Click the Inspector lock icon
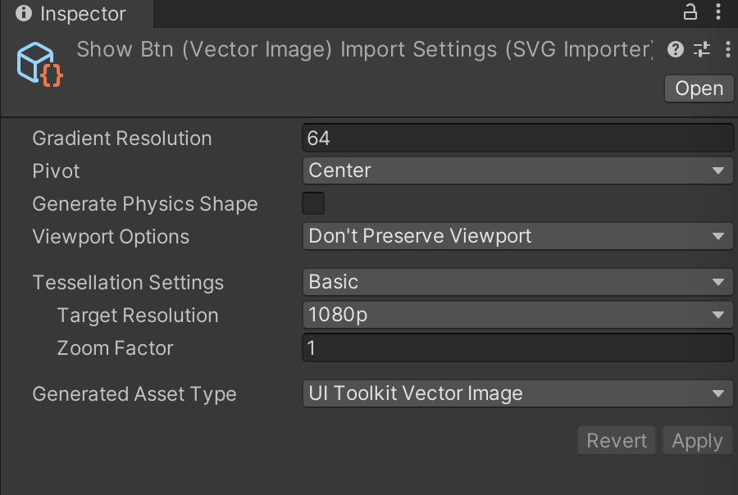 tap(690, 11)
